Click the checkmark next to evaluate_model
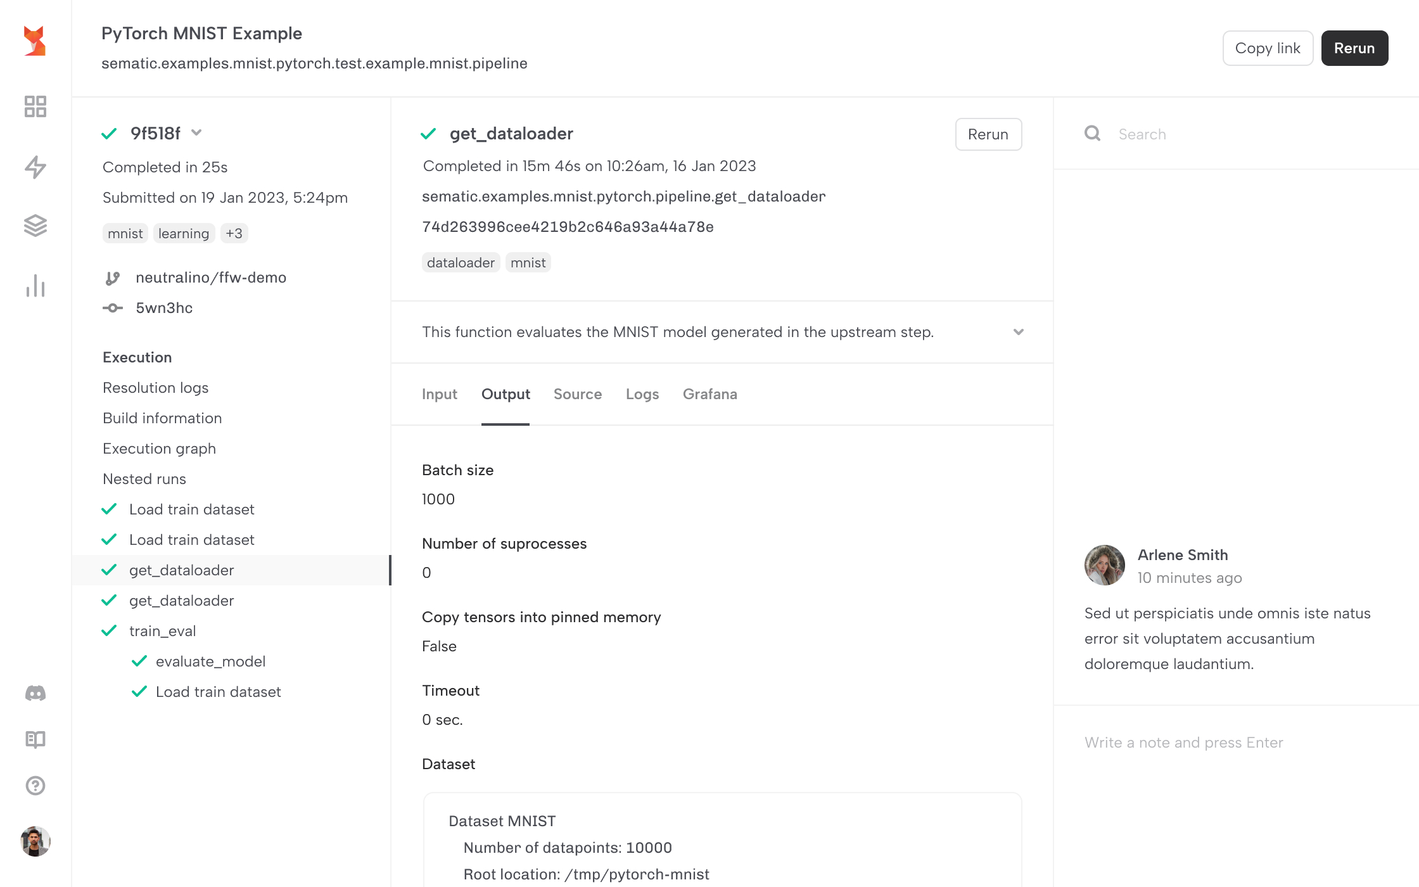This screenshot has height=887, width=1419. pyautogui.click(x=139, y=661)
